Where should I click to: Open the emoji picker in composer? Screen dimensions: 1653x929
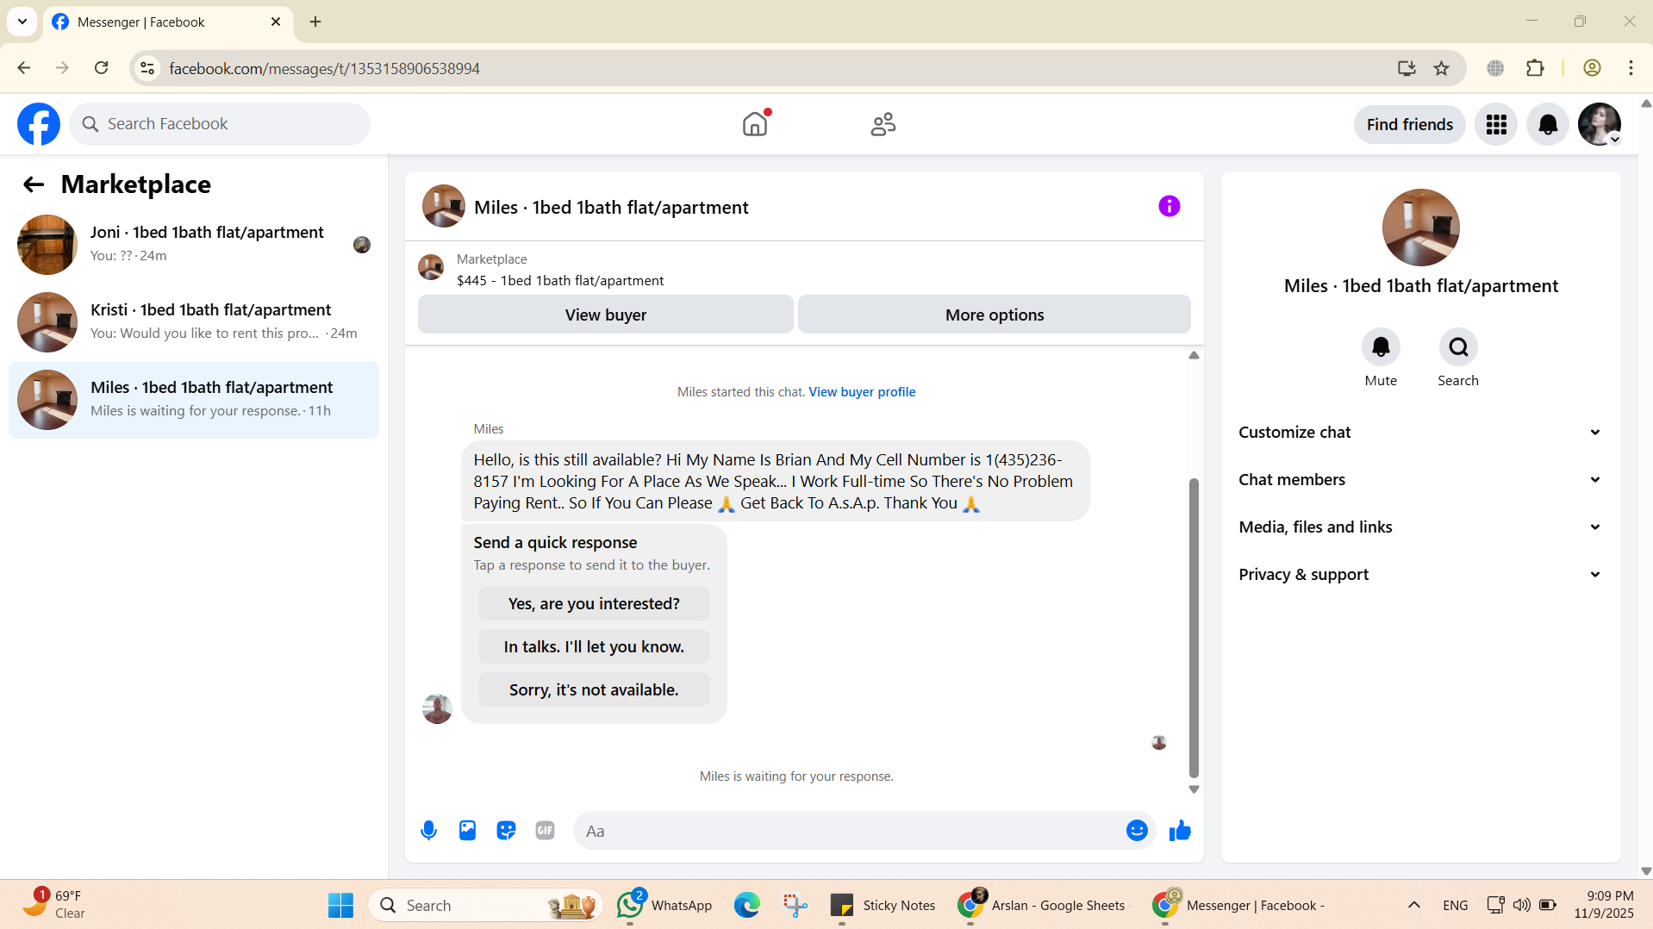coord(1137,831)
